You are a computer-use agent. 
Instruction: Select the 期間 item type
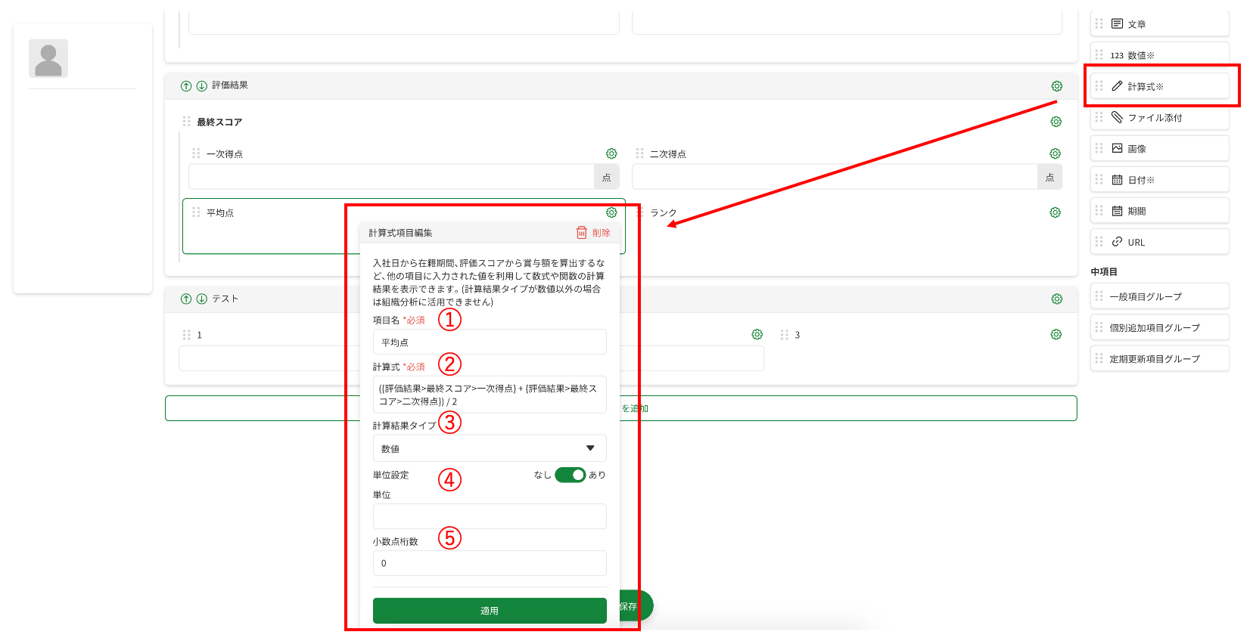[x=1160, y=211]
